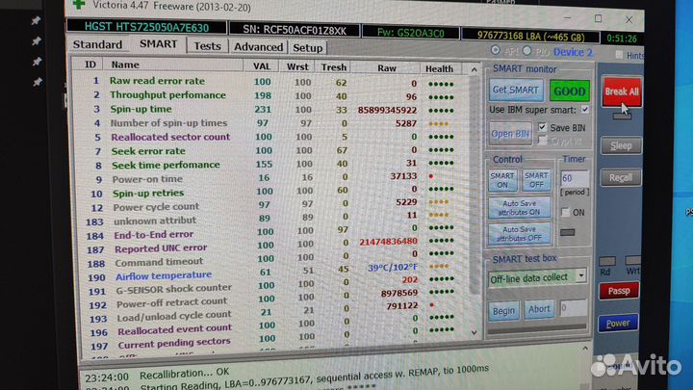Click the scroll-up arrow of SMART table
This screenshot has height=390, width=693.
pos(473,67)
